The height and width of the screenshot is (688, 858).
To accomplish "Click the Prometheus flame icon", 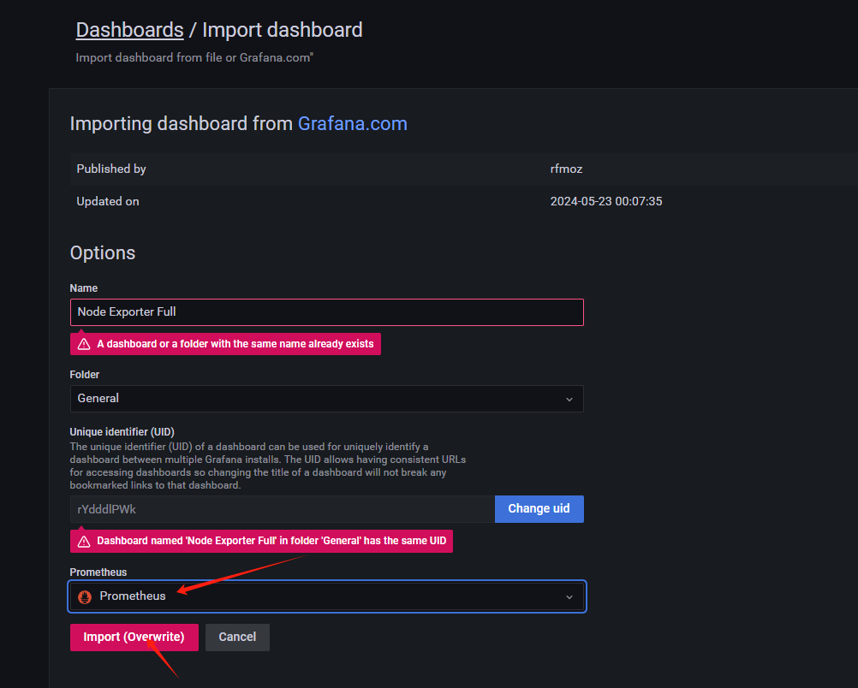I will coord(85,596).
